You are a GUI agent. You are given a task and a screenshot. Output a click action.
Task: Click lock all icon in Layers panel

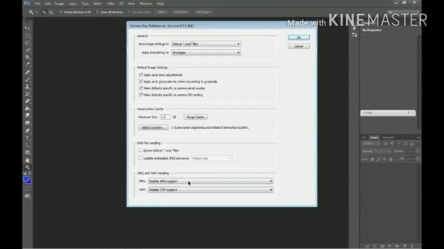point(391,159)
